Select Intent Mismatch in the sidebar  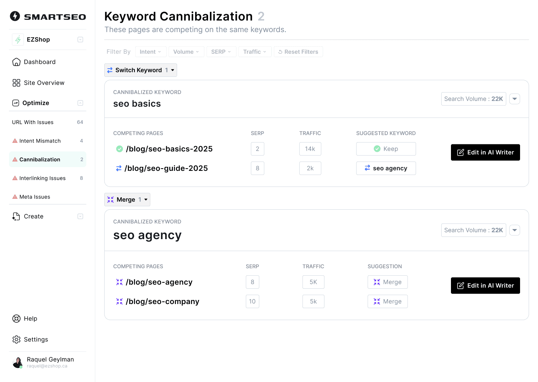[x=40, y=141]
